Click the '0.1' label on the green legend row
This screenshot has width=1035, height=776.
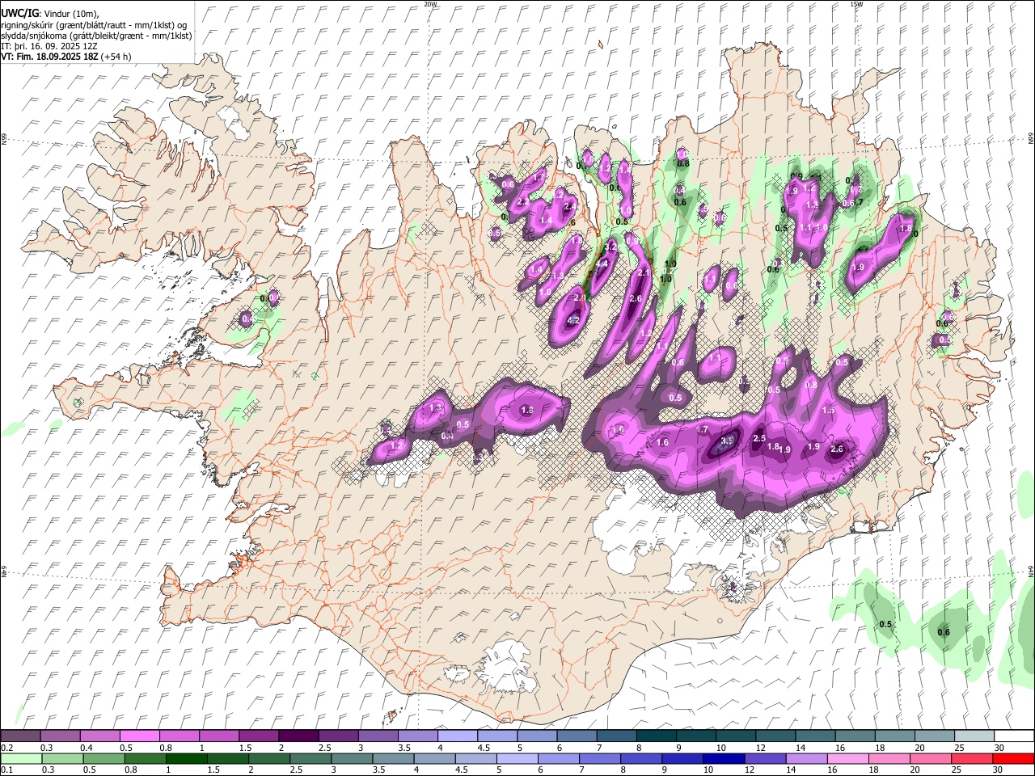6,770
